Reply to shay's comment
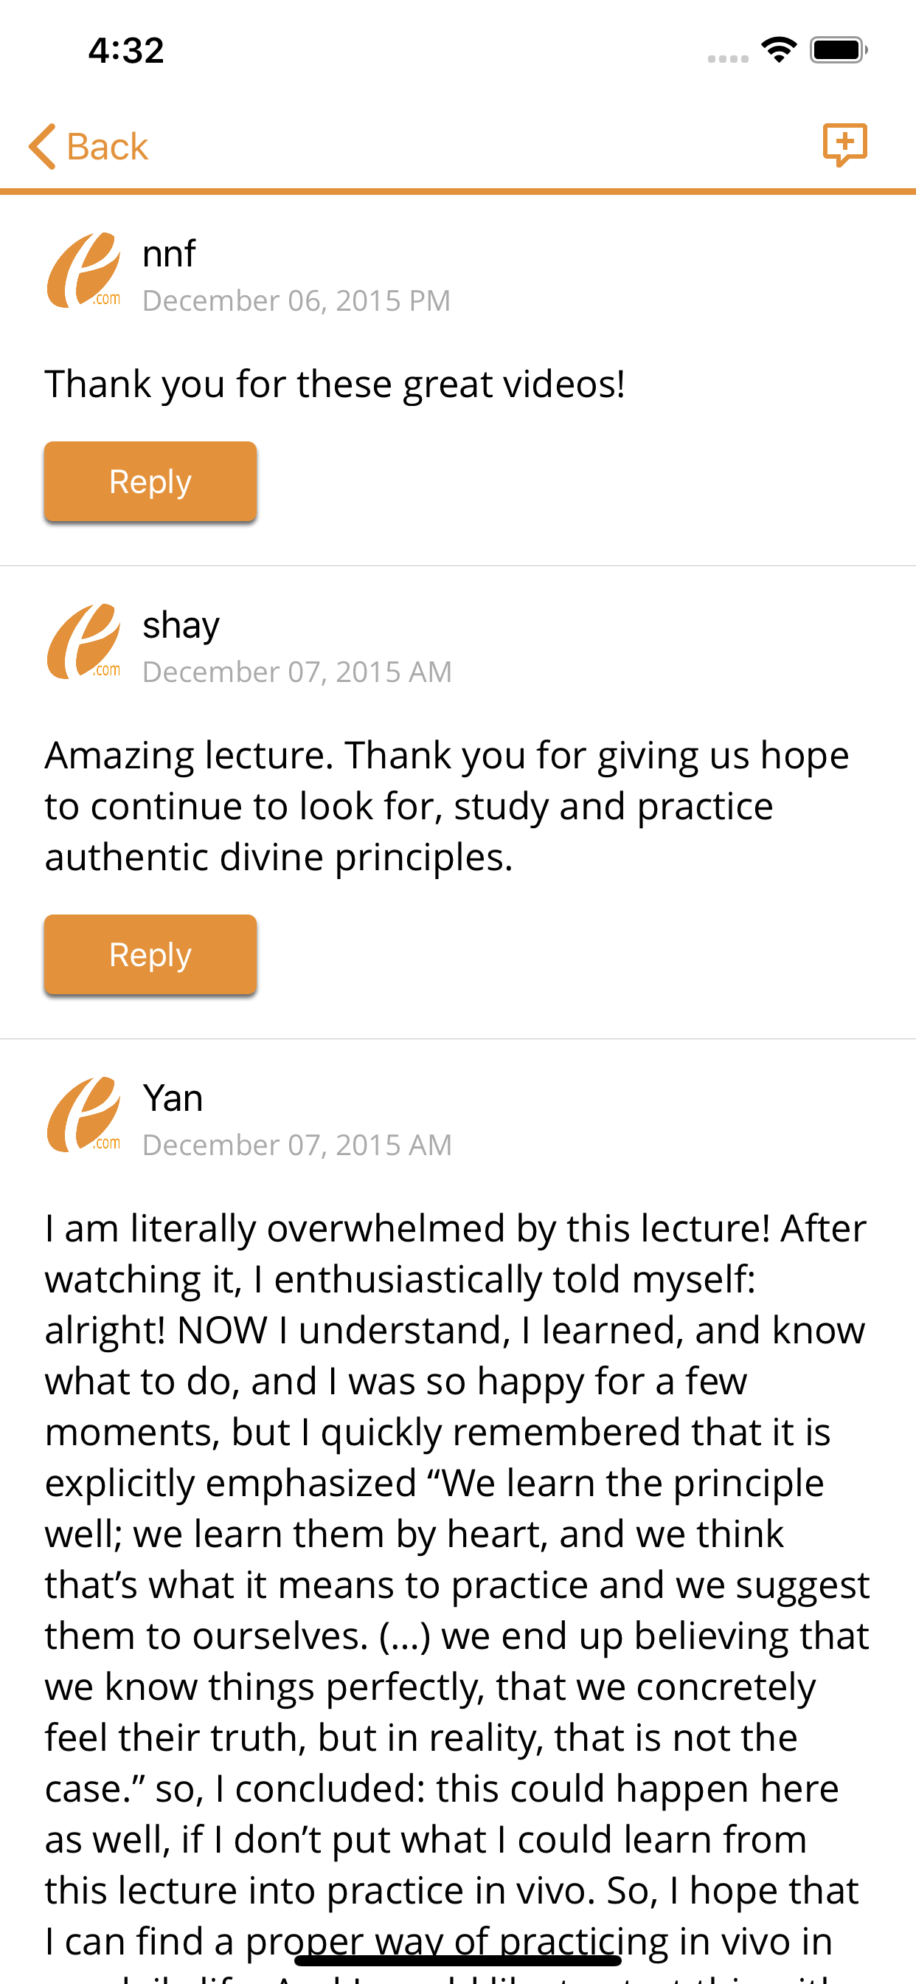This screenshot has width=916, height=1984. [150, 954]
